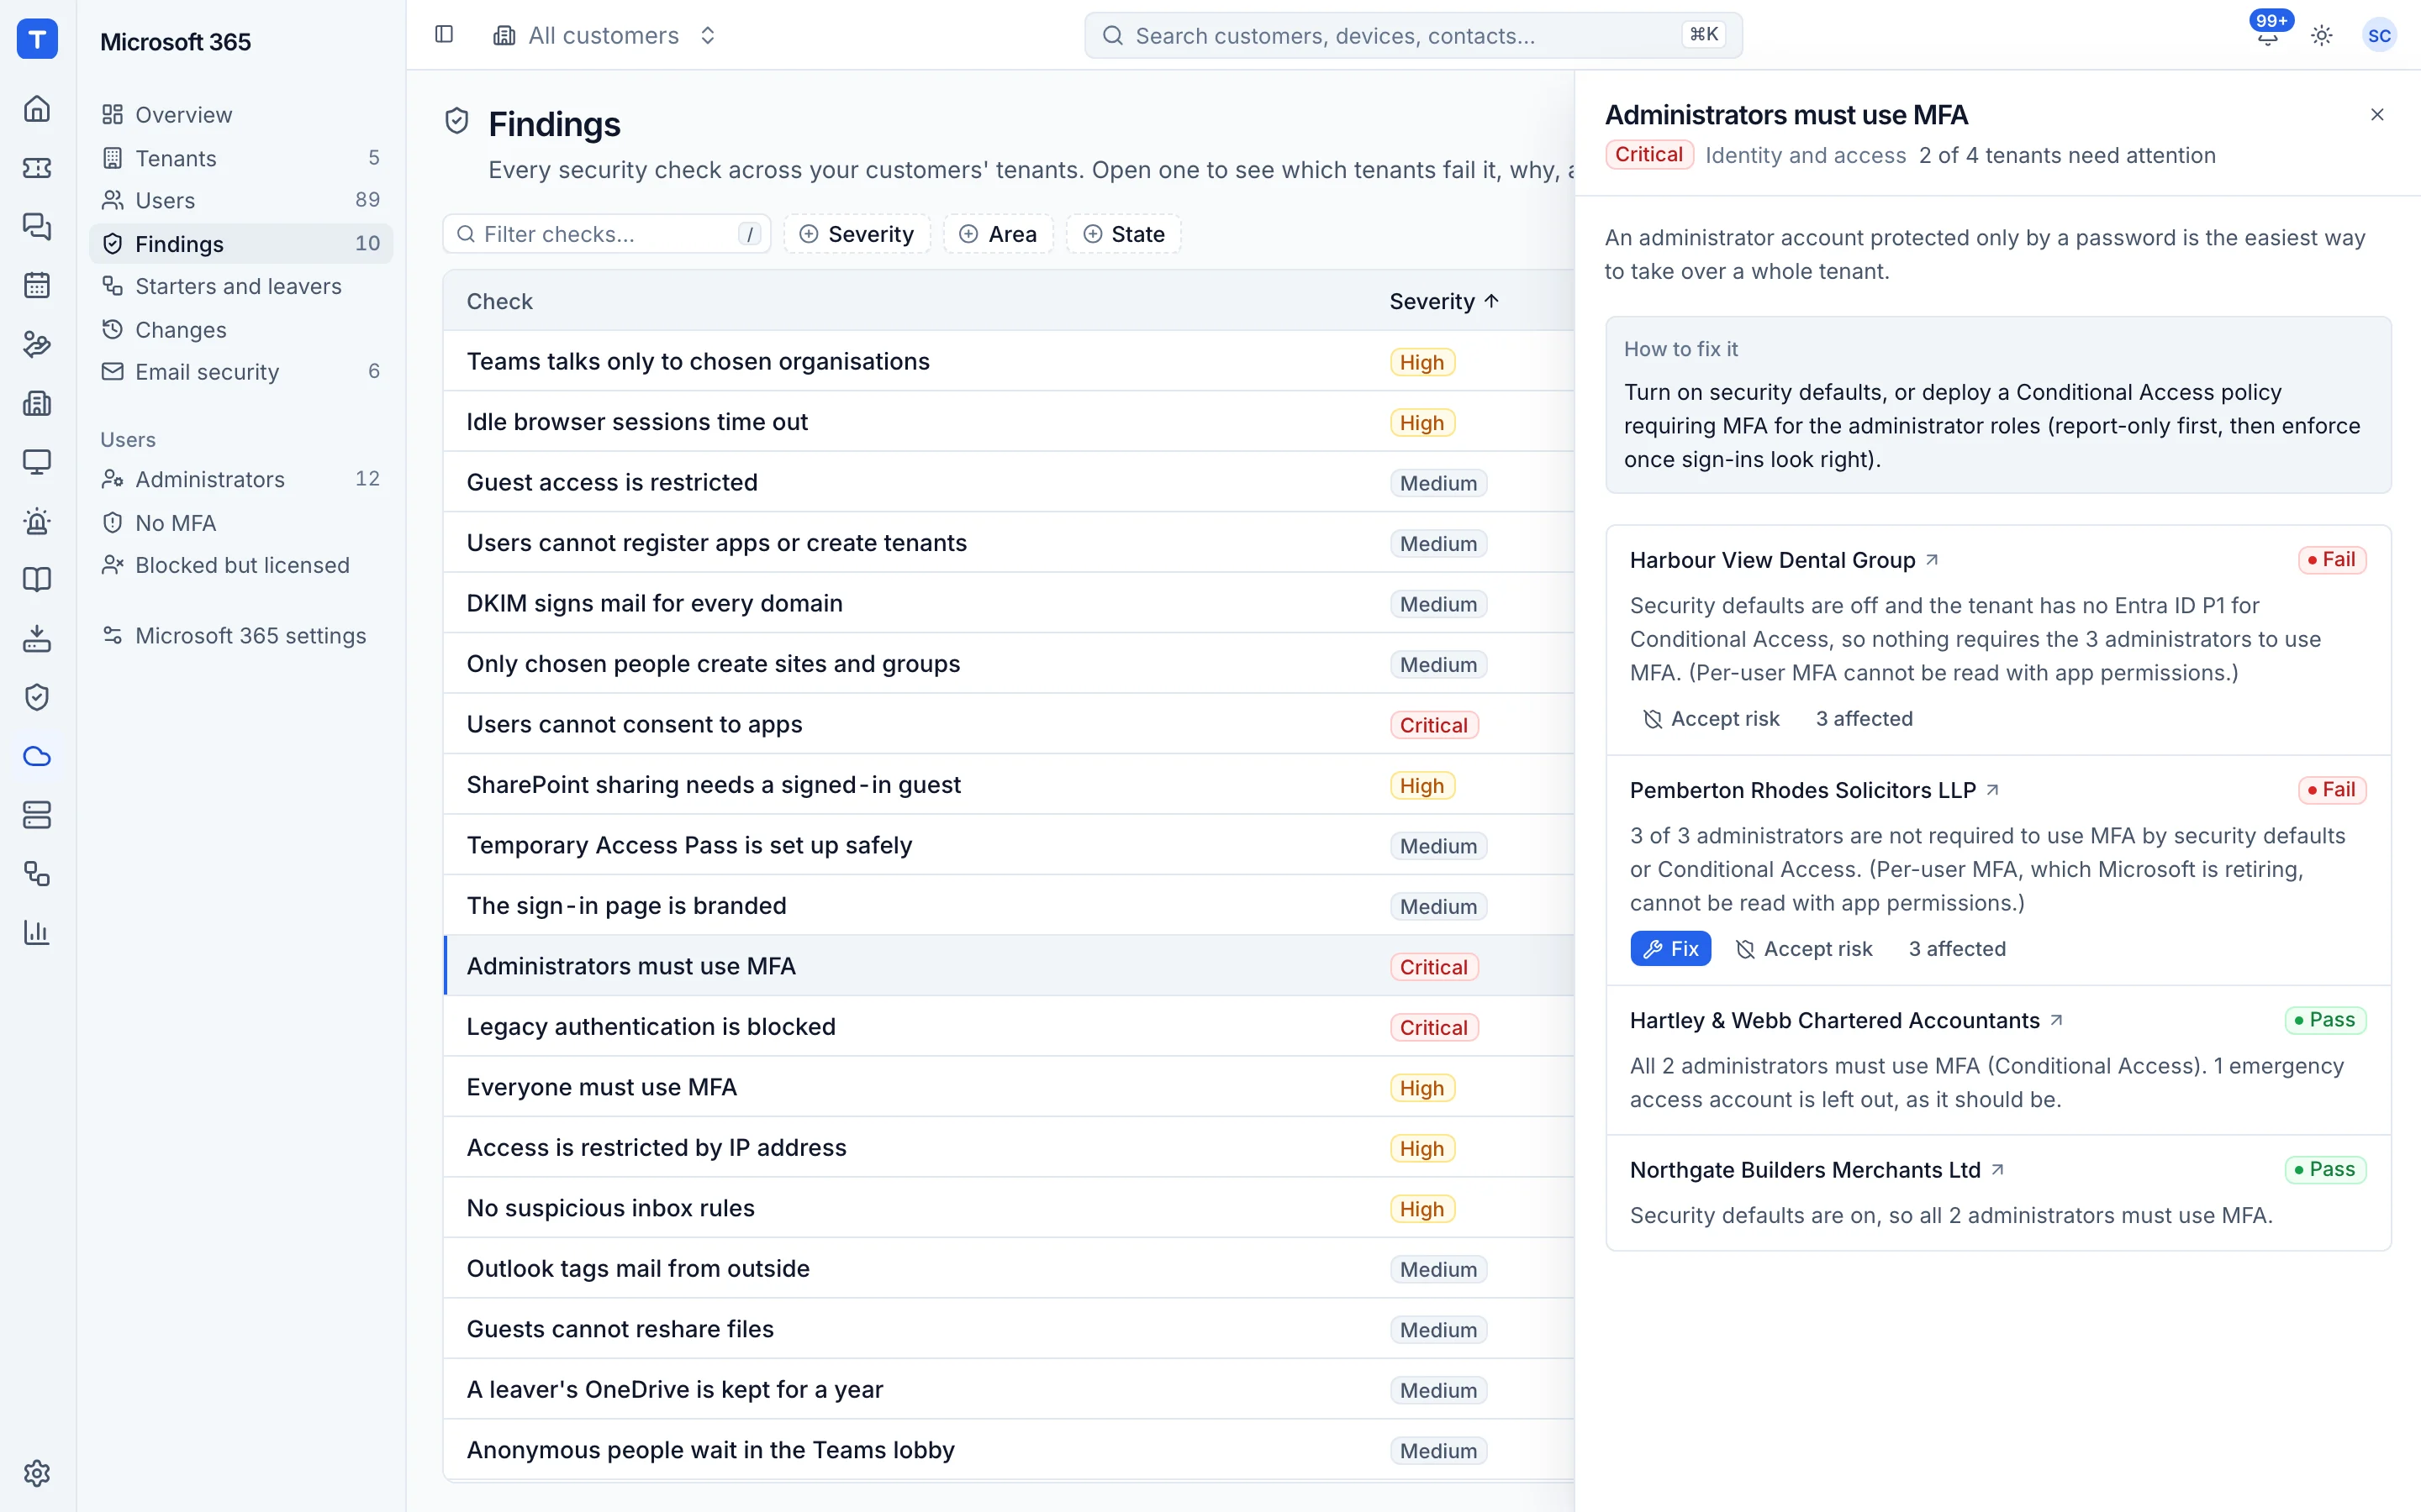This screenshot has height=1512, width=2421.
Task: Go to Email security in the sidebar
Action: [241, 371]
